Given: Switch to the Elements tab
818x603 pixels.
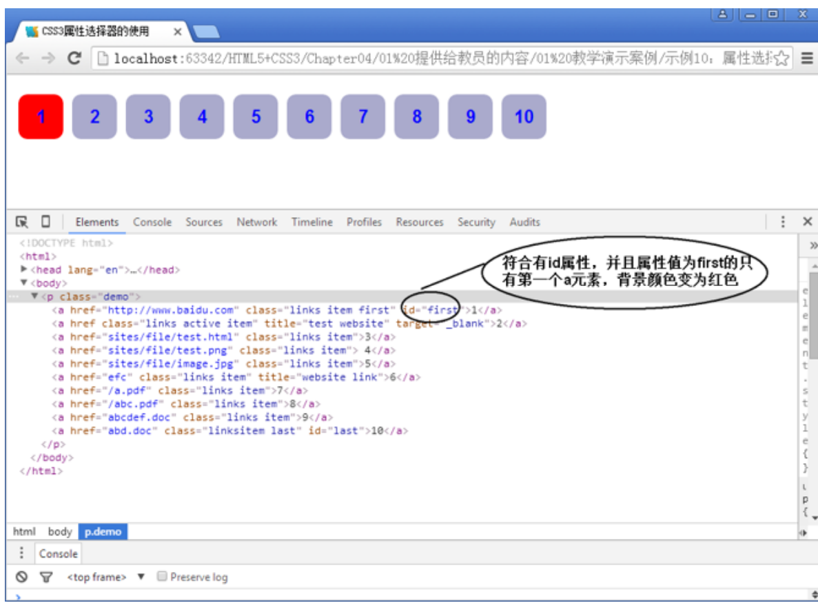Looking at the screenshot, I should click(x=97, y=222).
